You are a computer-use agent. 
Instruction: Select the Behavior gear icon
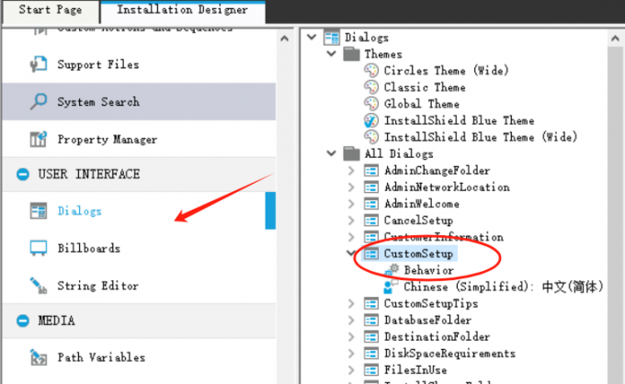(x=392, y=270)
